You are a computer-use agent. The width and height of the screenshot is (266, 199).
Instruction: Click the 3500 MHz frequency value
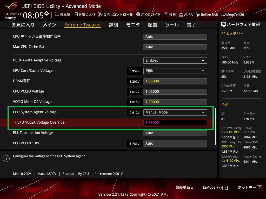click(228, 48)
